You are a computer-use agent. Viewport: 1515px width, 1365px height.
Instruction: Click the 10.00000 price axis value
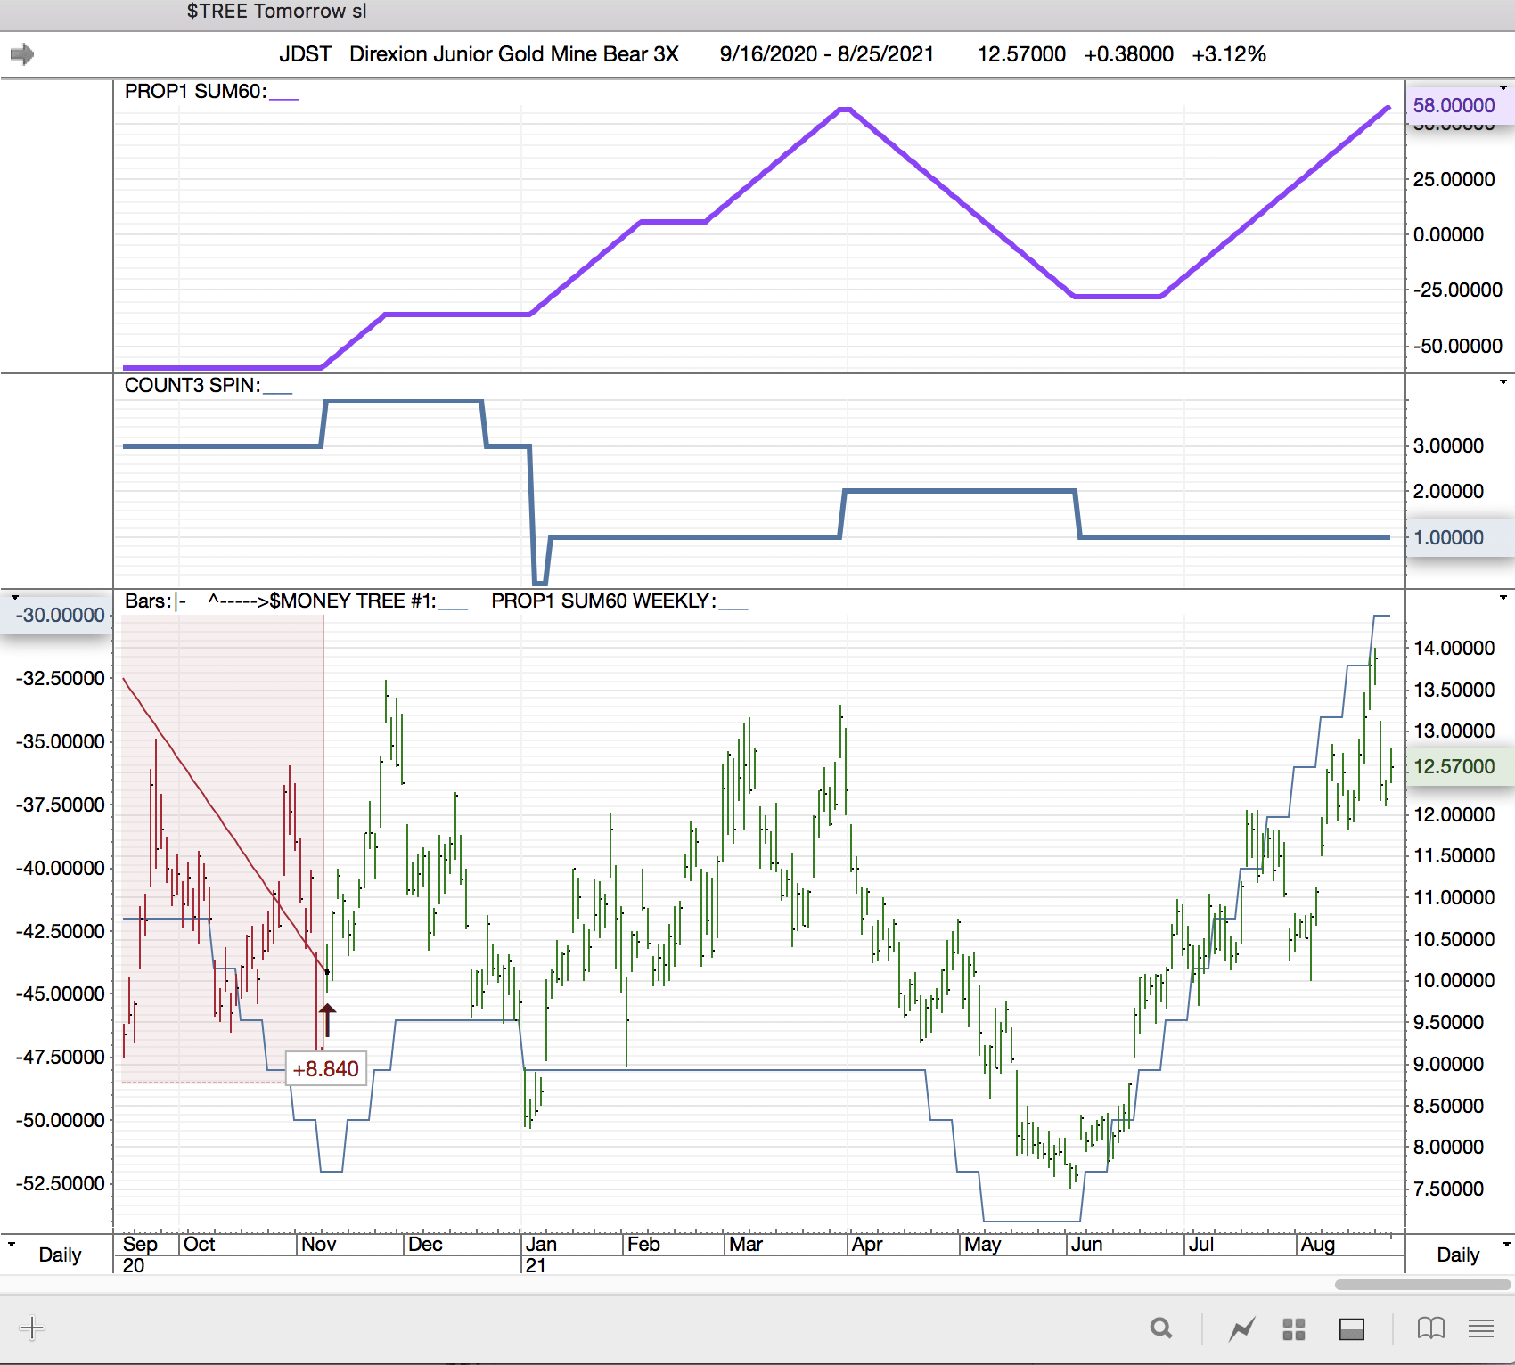coord(1454,981)
